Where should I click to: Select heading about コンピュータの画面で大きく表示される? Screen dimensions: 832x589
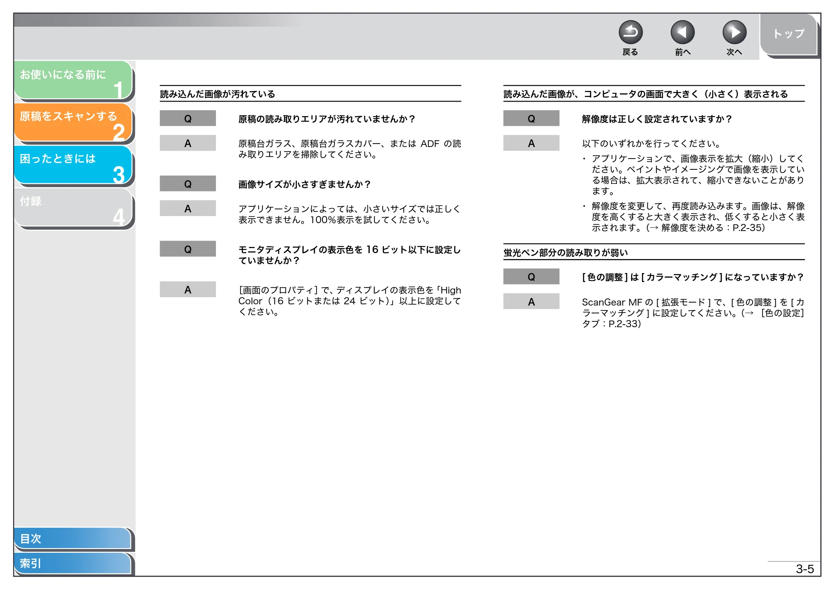[646, 94]
